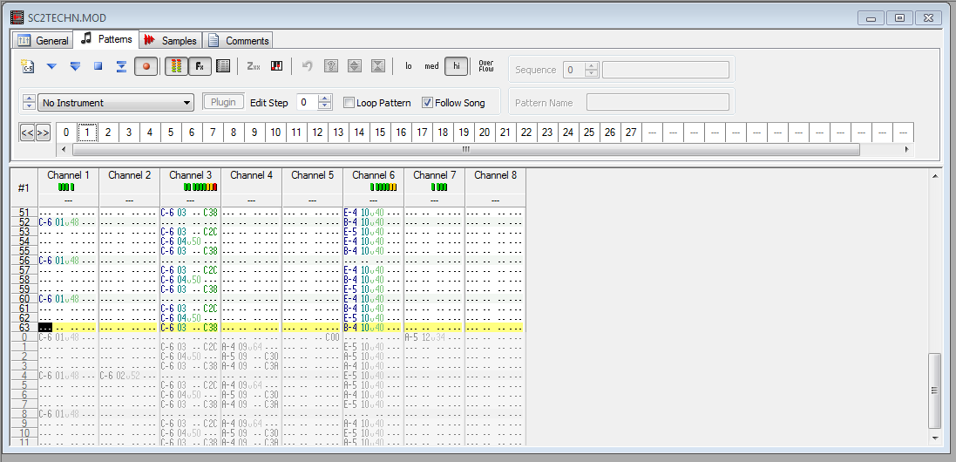Select order list entry 20

(484, 132)
